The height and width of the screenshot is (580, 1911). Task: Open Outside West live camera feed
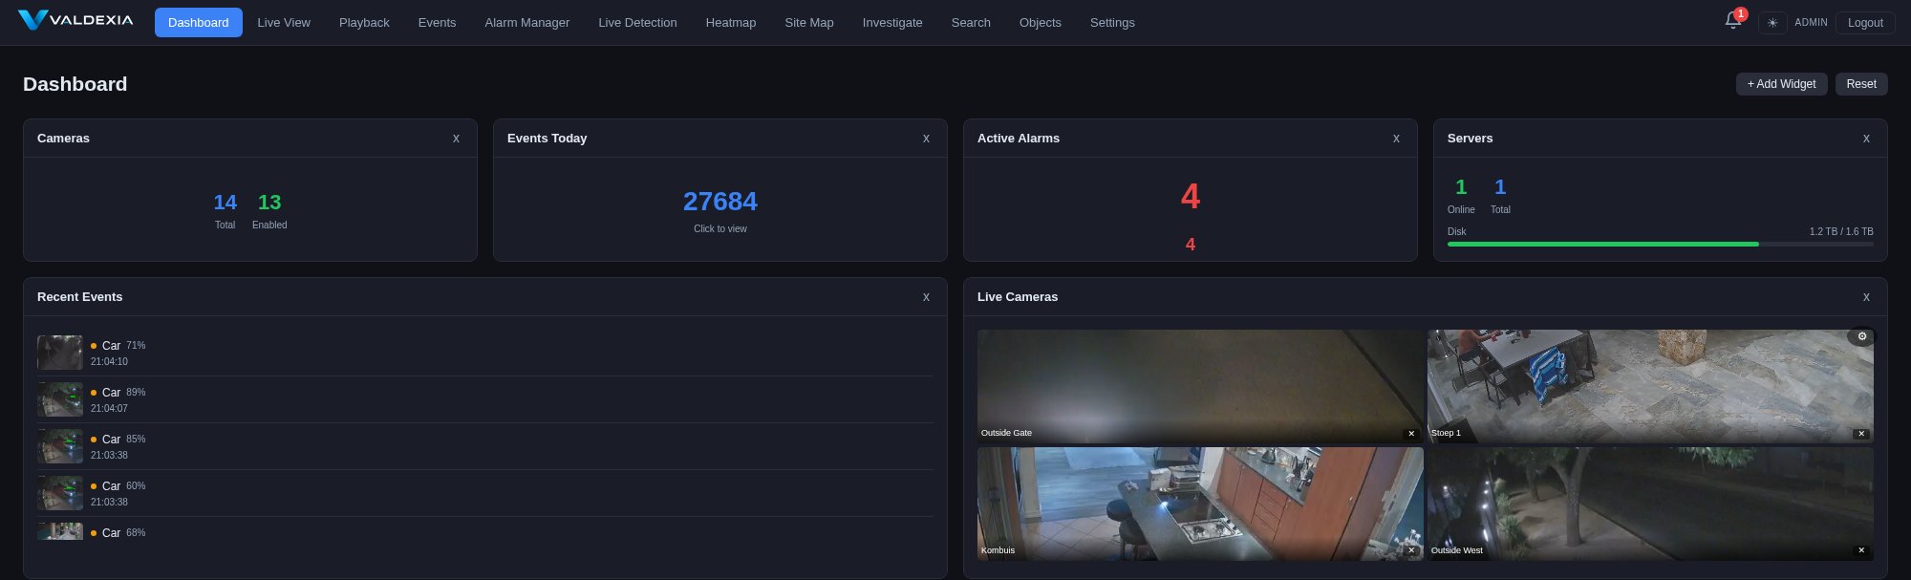pyautogui.click(x=1650, y=504)
